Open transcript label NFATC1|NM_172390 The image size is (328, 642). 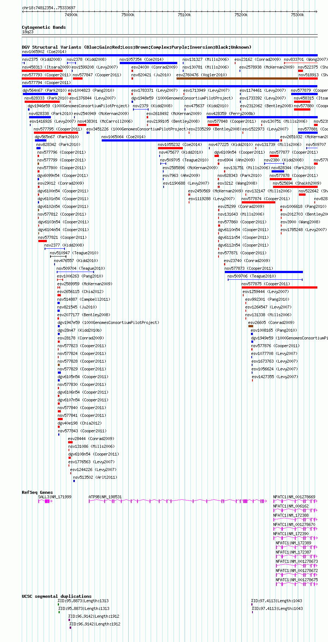[x=291, y=534]
